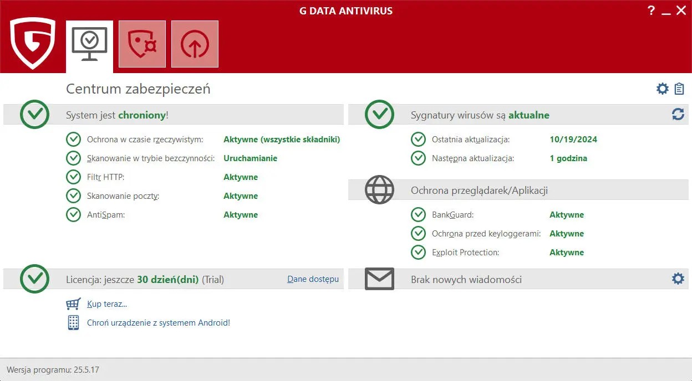This screenshot has height=381, width=692.
Task: Click the globe browser protection icon
Action: click(379, 190)
